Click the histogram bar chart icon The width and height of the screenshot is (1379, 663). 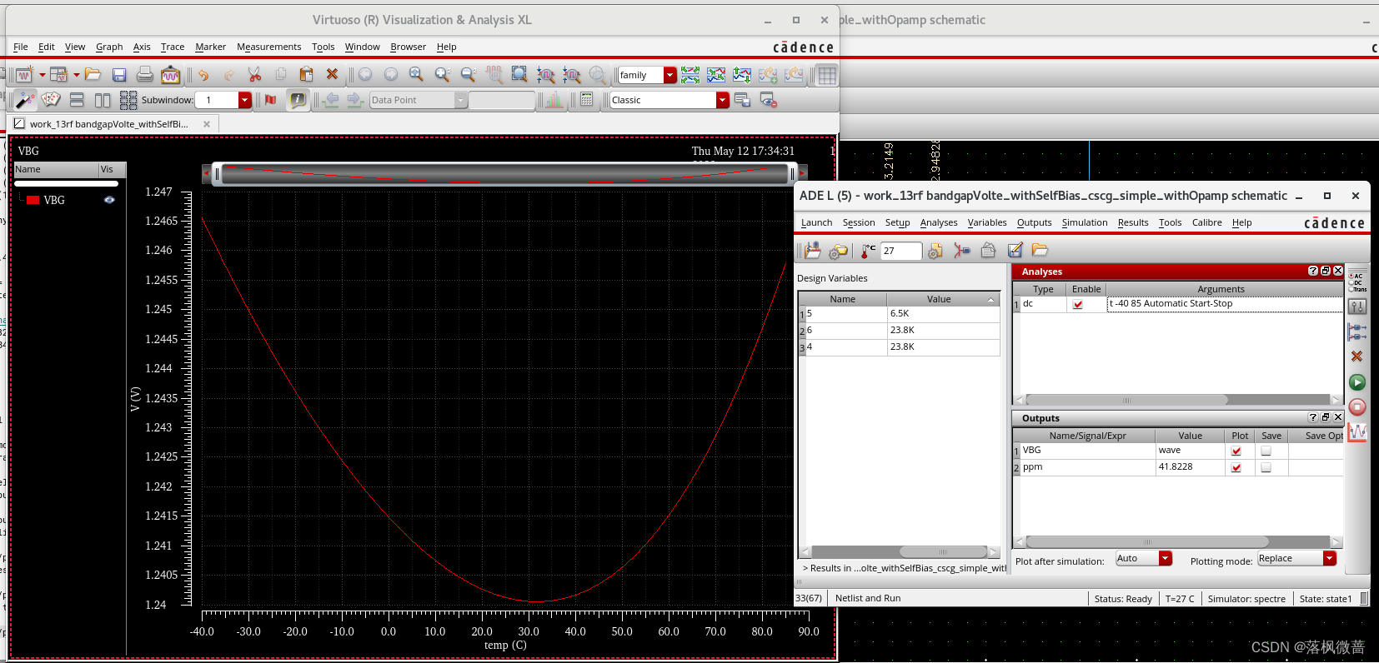tap(554, 100)
